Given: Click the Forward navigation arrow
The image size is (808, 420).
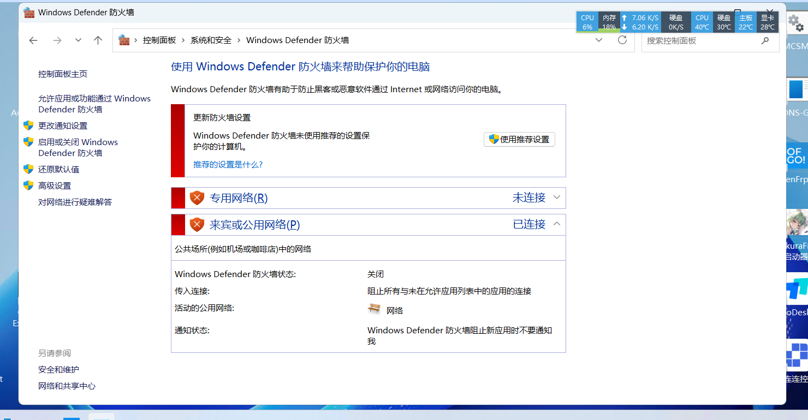Looking at the screenshot, I should click(57, 40).
